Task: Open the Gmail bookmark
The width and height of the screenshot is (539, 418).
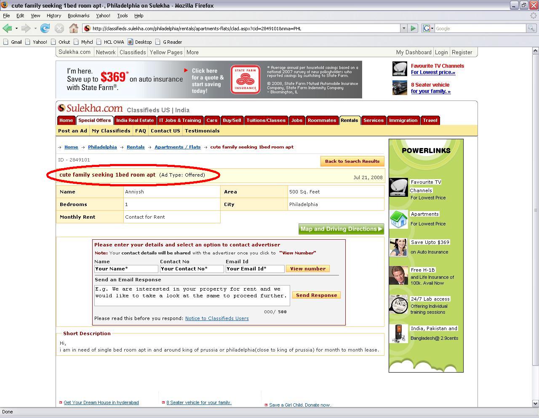Action: click(x=12, y=42)
